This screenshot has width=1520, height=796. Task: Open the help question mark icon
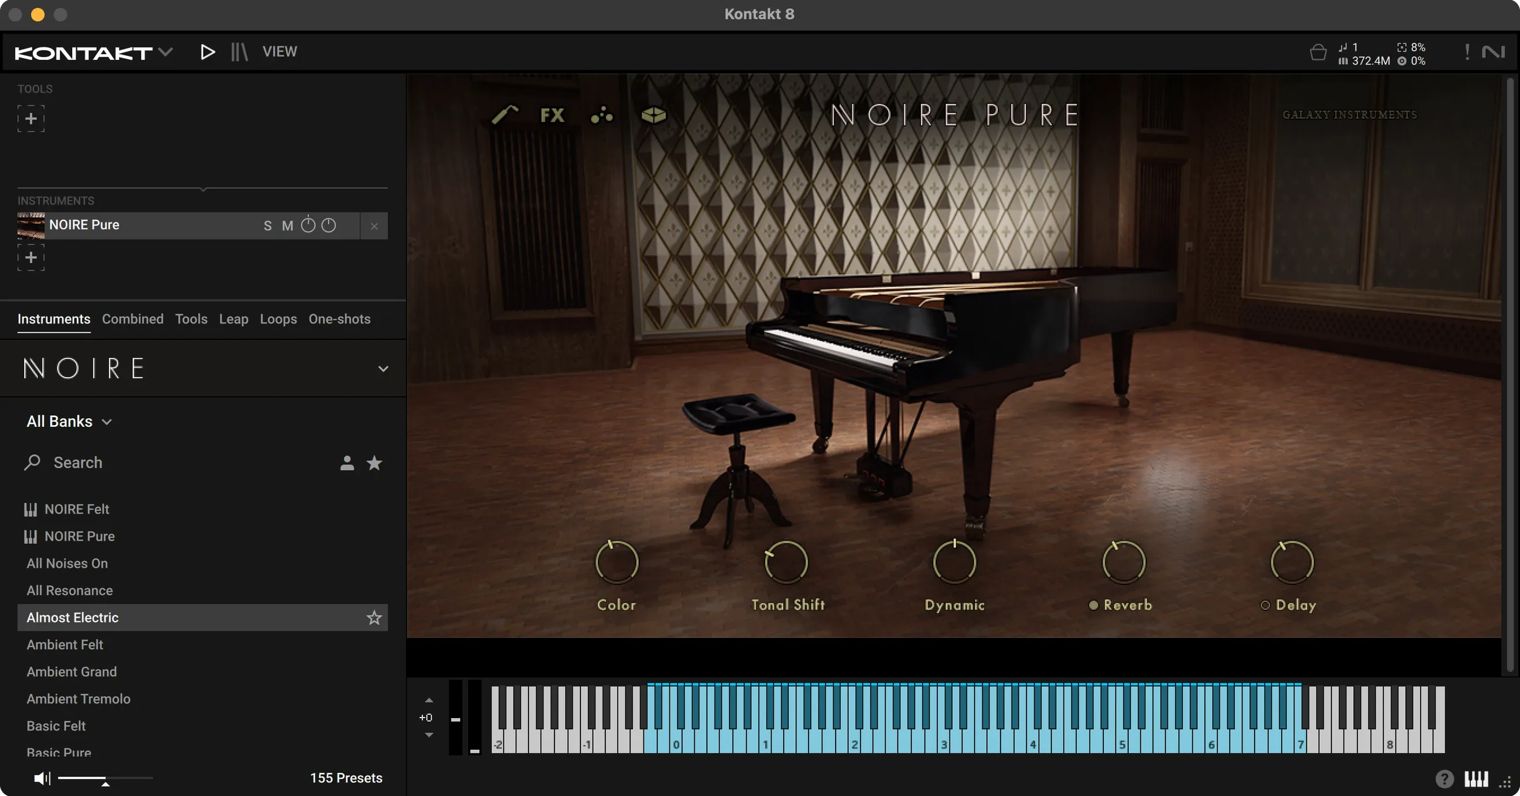coord(1444,779)
